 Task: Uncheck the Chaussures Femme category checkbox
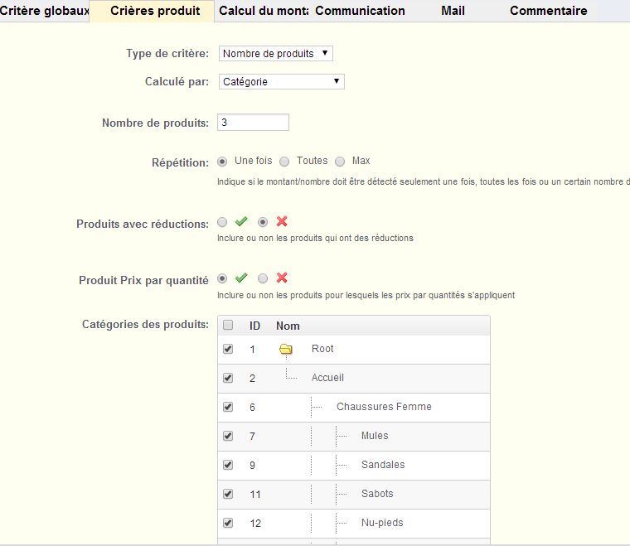tap(228, 407)
